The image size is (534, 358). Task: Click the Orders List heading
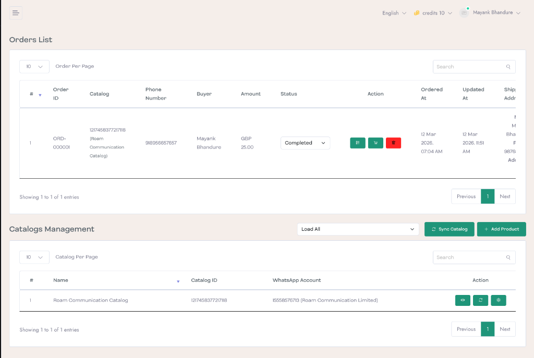pos(31,40)
